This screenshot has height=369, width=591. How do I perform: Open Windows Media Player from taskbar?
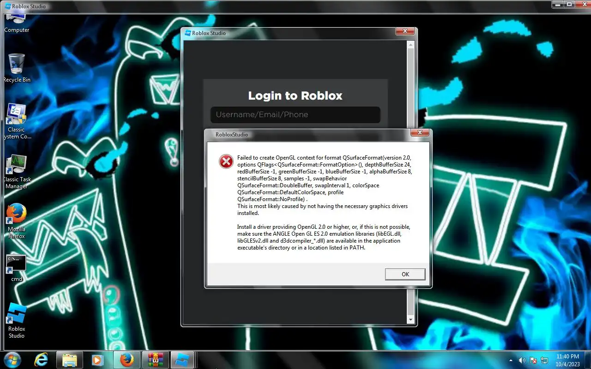pyautogui.click(x=98, y=360)
